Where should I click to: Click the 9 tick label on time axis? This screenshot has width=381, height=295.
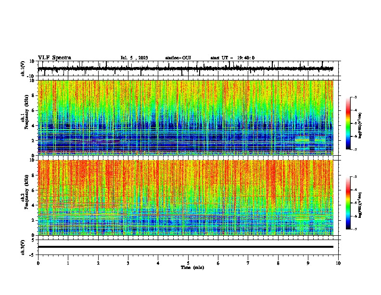308,263
